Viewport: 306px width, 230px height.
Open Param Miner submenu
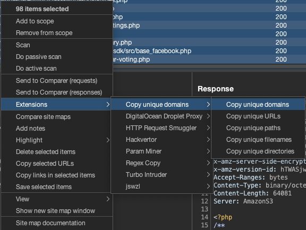point(161,151)
